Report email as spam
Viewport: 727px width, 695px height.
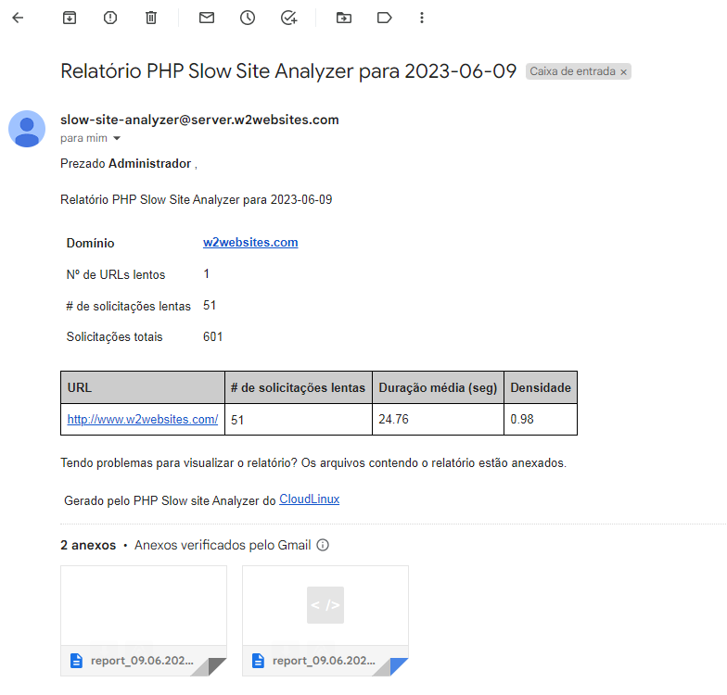(110, 19)
